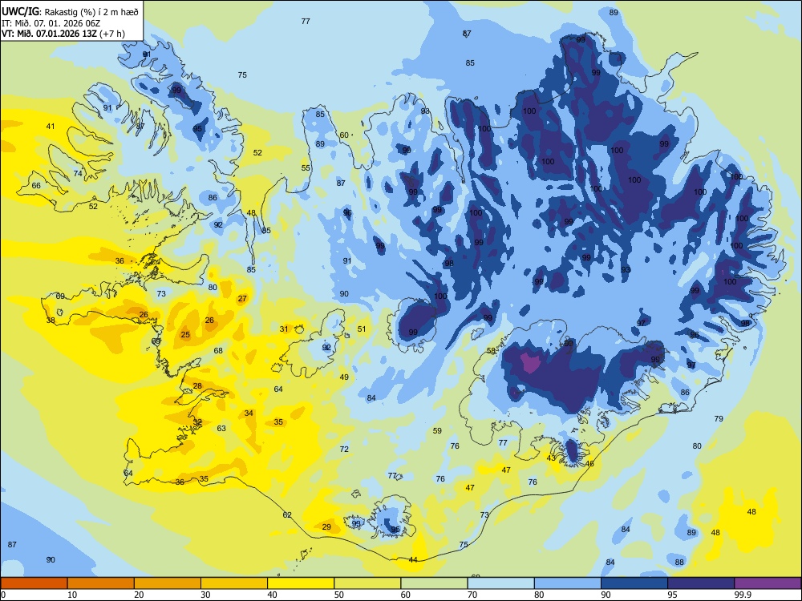Click the map value '38' on the west coast
This screenshot has width=802, height=601.
pyautogui.click(x=51, y=321)
